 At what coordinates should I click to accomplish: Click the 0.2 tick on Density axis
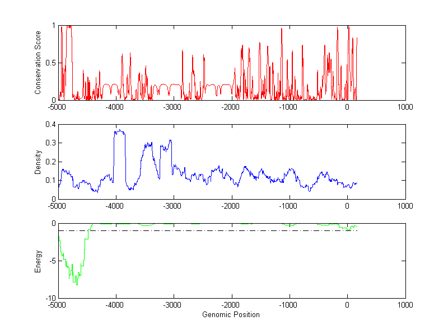click(51, 162)
